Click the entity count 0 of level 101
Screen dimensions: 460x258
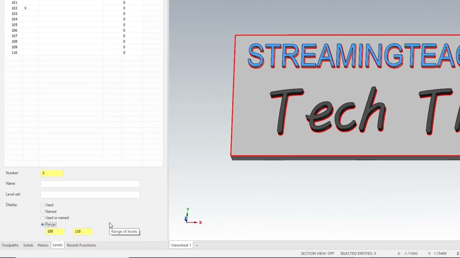pos(124,3)
